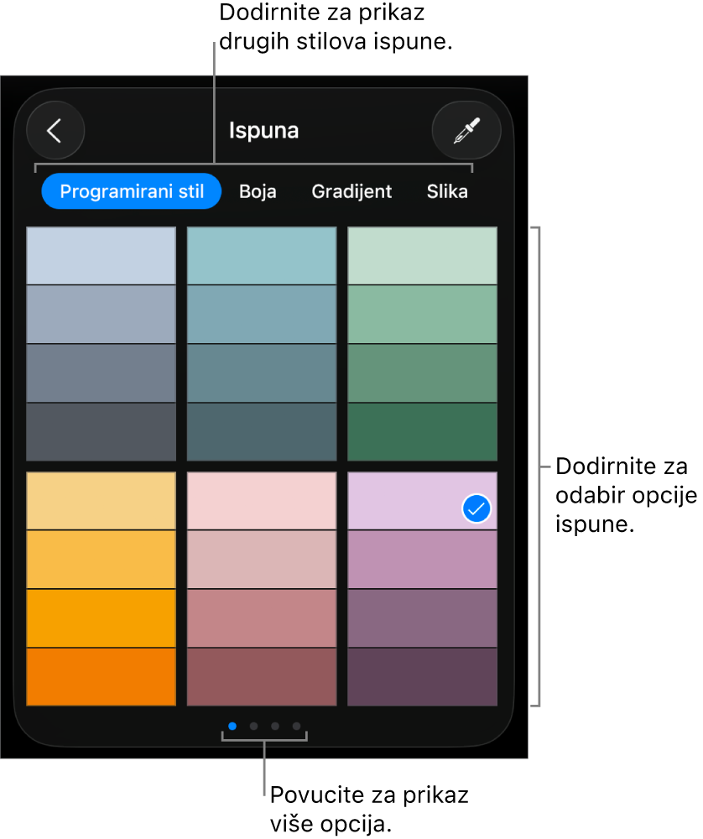Pick the third muted teal swatch
Image resolution: width=703 pixels, height=839 pixels.
click(262, 373)
